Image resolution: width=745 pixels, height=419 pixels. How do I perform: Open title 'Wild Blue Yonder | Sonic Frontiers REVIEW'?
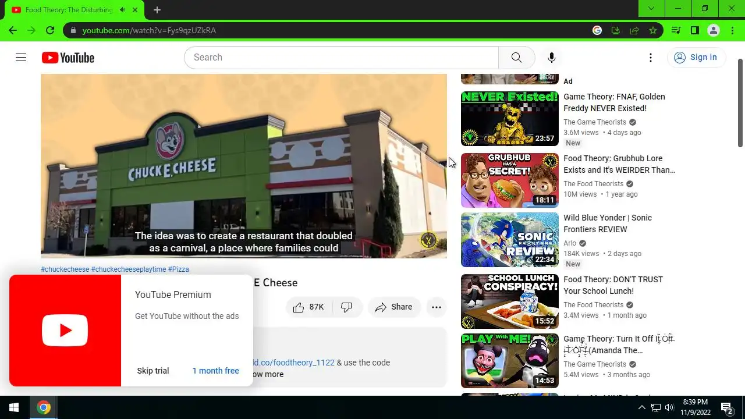coord(608,223)
